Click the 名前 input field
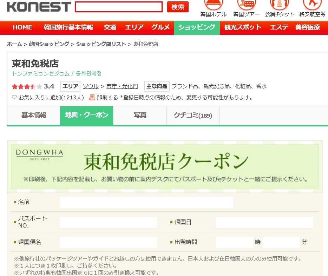328x276 pixels. pyautogui.click(x=146, y=202)
